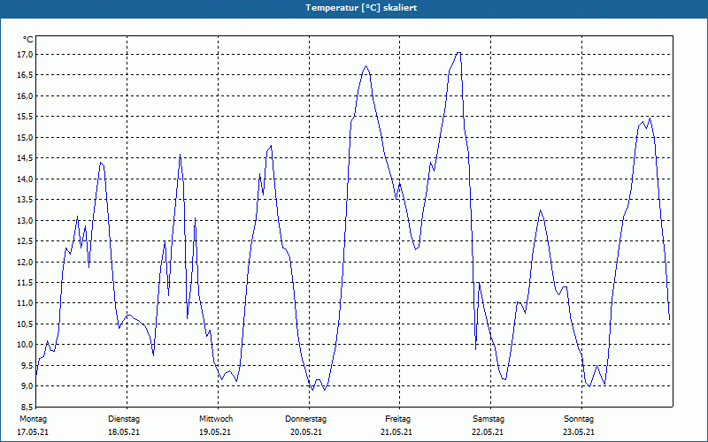Click the Mittwoch day label

click(216, 419)
